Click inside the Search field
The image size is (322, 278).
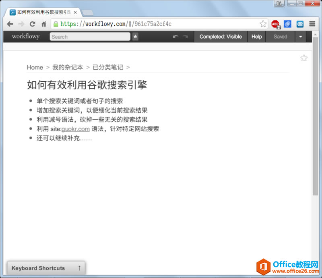(x=89, y=37)
